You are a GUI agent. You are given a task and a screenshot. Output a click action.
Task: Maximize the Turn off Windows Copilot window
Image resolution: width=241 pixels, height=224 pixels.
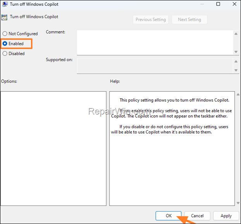click(x=218, y=4)
